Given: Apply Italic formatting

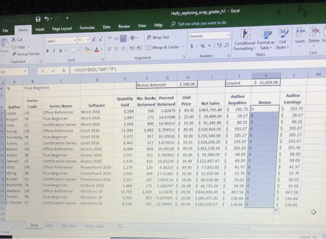Looking at the screenshot, I should pyautogui.click(x=54, y=50).
